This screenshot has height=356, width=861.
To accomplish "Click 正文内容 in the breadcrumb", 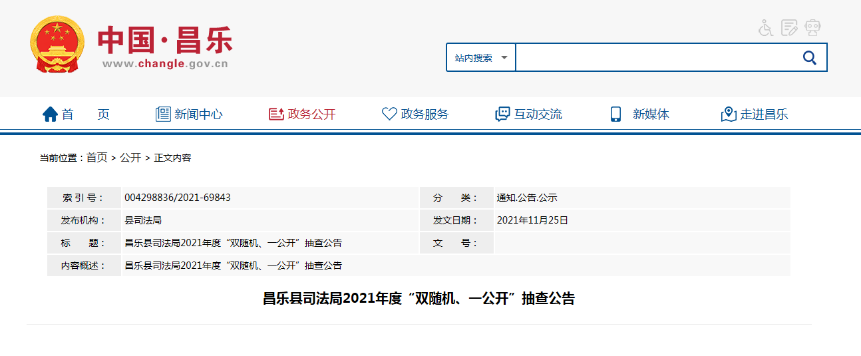I will pyautogui.click(x=172, y=158).
